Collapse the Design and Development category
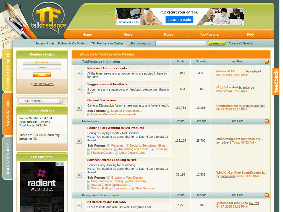The height and width of the screenshot is (212, 283). [267, 195]
